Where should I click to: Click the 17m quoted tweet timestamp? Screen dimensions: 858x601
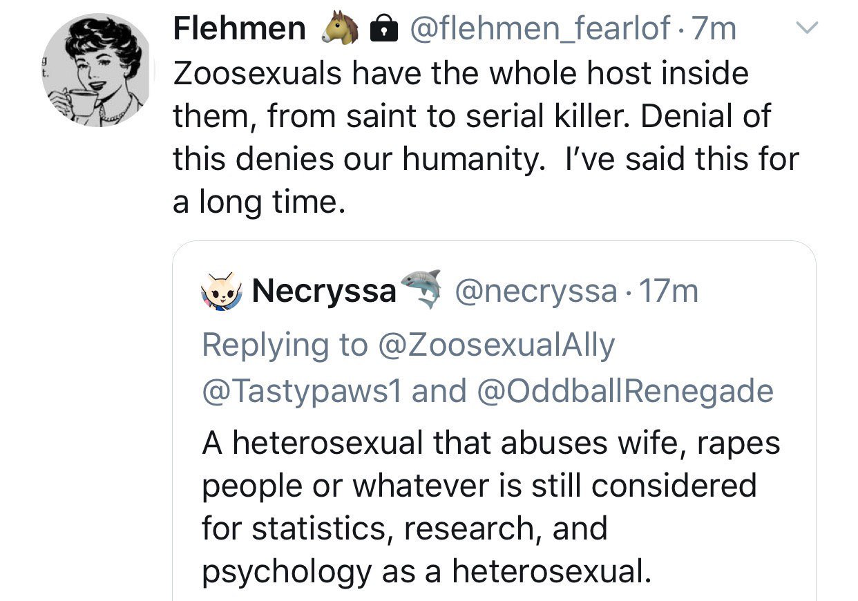pos(668,292)
